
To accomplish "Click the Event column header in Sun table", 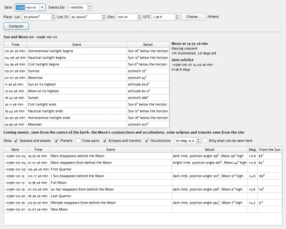I will click(x=77, y=45).
